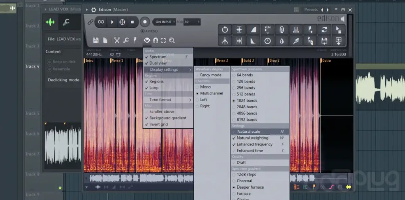Toggle Spectrum in the view menu
405x200 pixels.
pyautogui.click(x=168, y=57)
